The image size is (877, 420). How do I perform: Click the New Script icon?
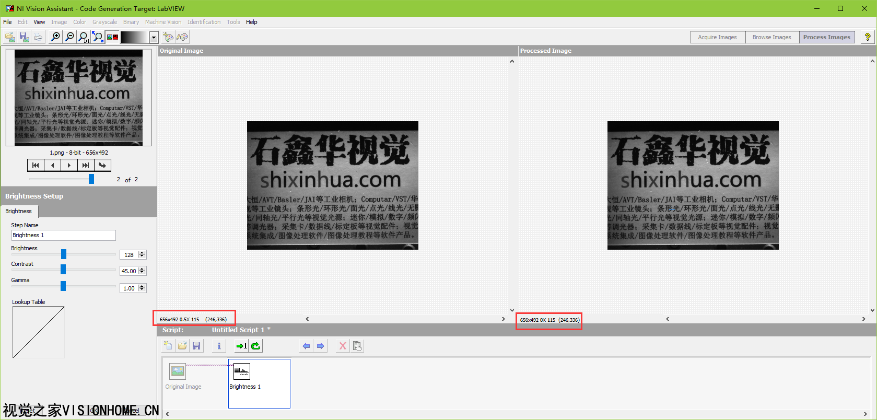click(168, 346)
